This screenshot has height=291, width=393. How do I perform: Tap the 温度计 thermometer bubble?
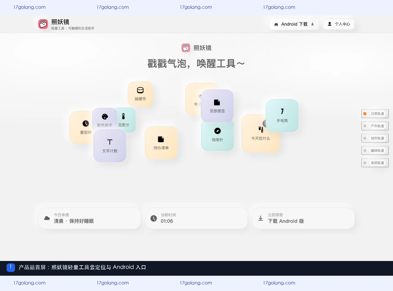point(127,120)
